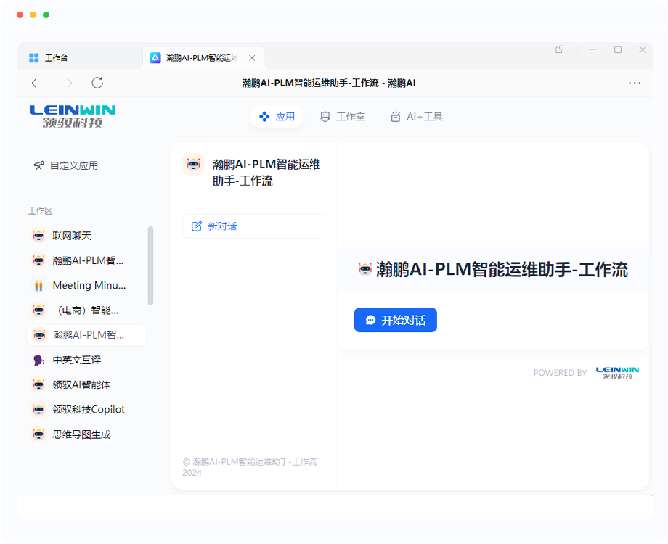
Task: Select Meeting Minutes app in sidebar
Action: click(88, 286)
